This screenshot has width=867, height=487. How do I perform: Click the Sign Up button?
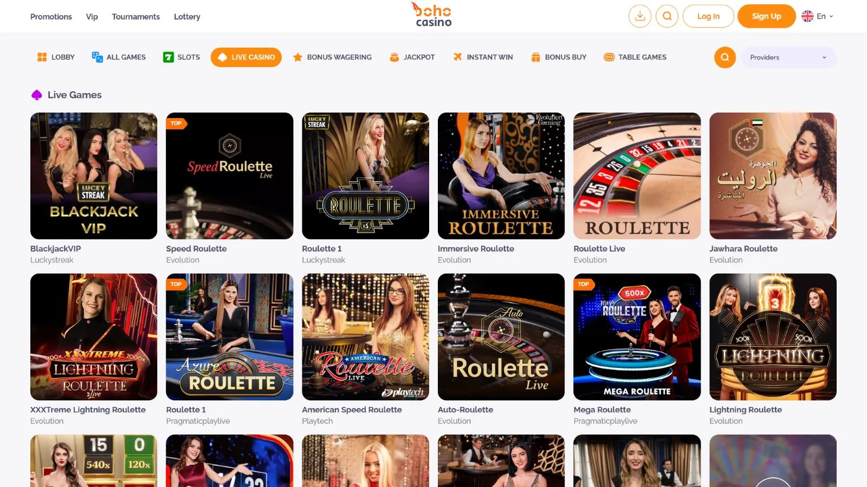click(x=766, y=16)
